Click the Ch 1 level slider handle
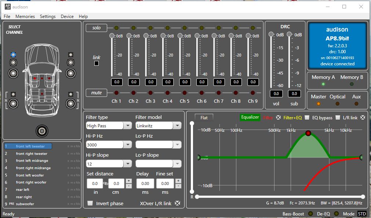This screenshot has width=371, height=218. coord(112,36)
